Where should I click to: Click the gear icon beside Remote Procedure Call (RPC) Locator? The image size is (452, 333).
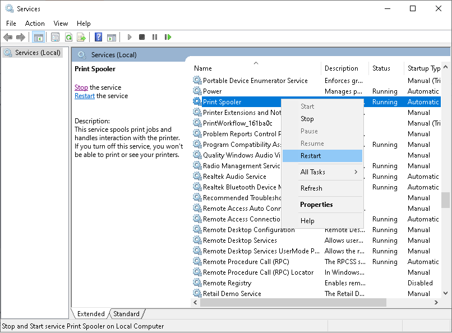tap(197, 272)
